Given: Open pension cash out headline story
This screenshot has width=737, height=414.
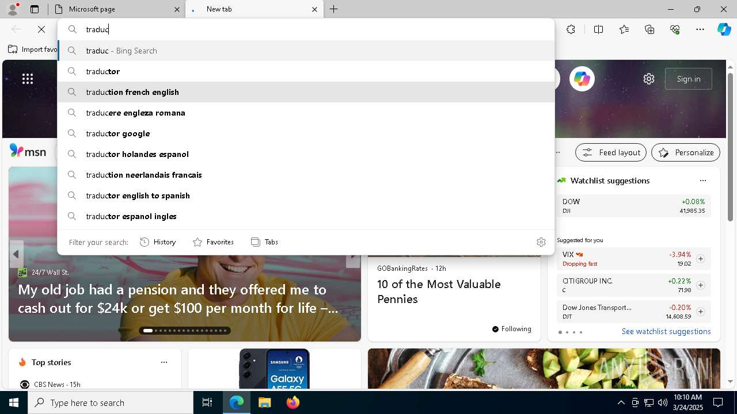Looking at the screenshot, I should [178, 298].
